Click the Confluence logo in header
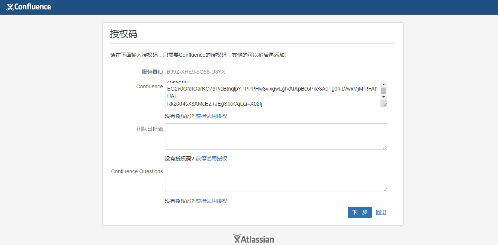The image size is (498, 245). click(x=29, y=7)
